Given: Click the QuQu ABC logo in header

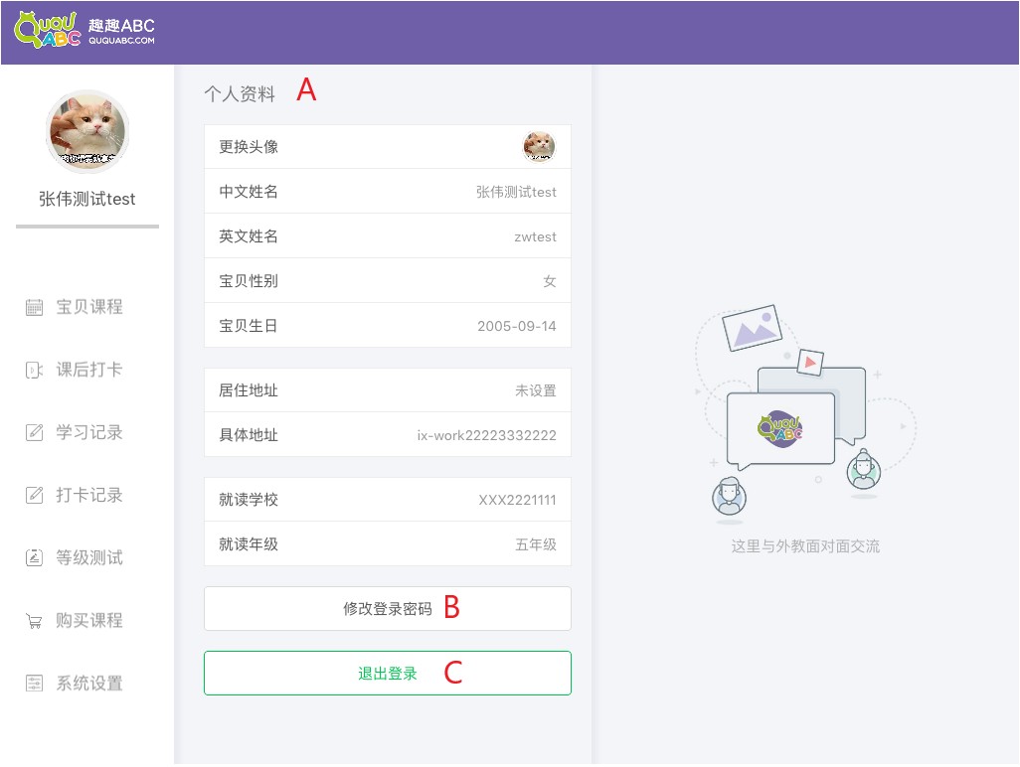Looking at the screenshot, I should coord(48,30).
